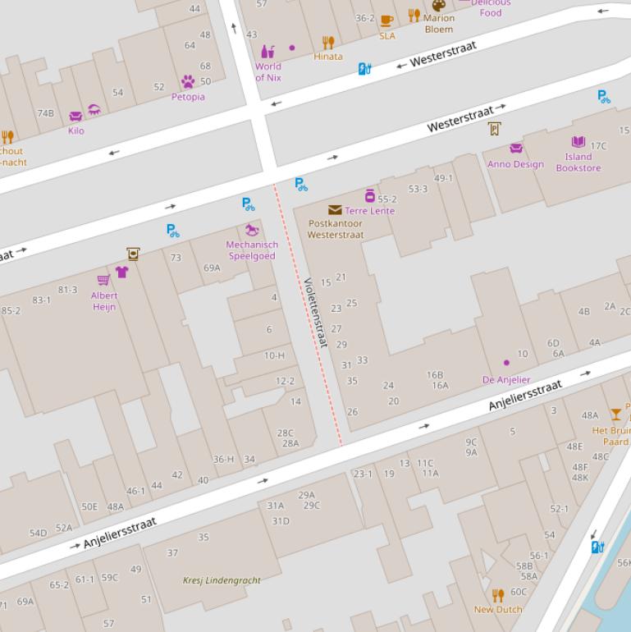Select the Kilo furniture shop icon

[x=75, y=117]
